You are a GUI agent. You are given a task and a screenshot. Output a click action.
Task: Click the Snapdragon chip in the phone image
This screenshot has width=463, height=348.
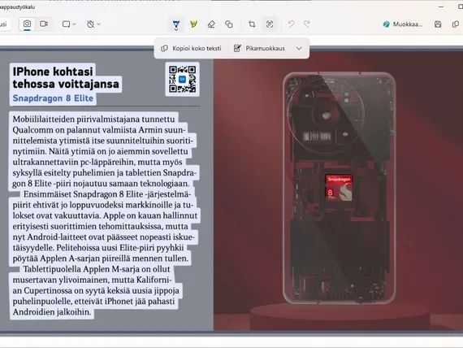(x=339, y=188)
